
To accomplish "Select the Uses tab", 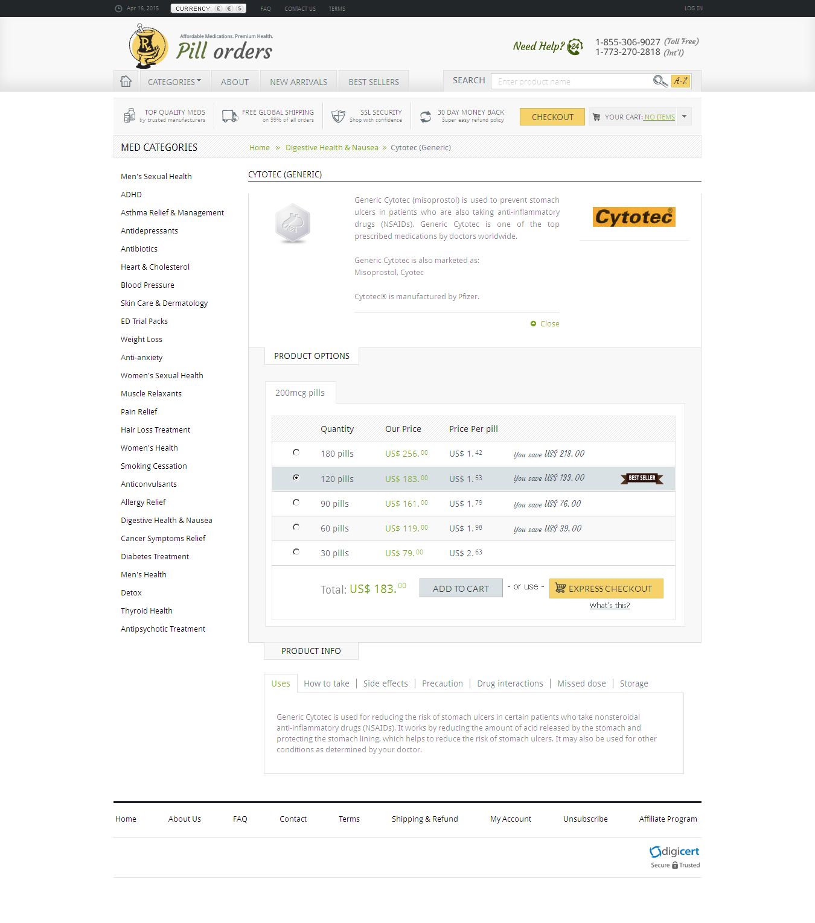I will coord(281,684).
